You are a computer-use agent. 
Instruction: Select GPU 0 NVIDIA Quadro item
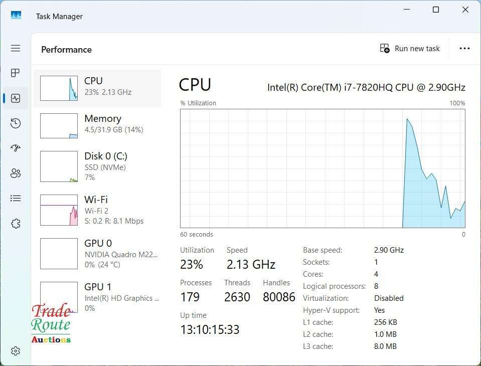point(98,253)
